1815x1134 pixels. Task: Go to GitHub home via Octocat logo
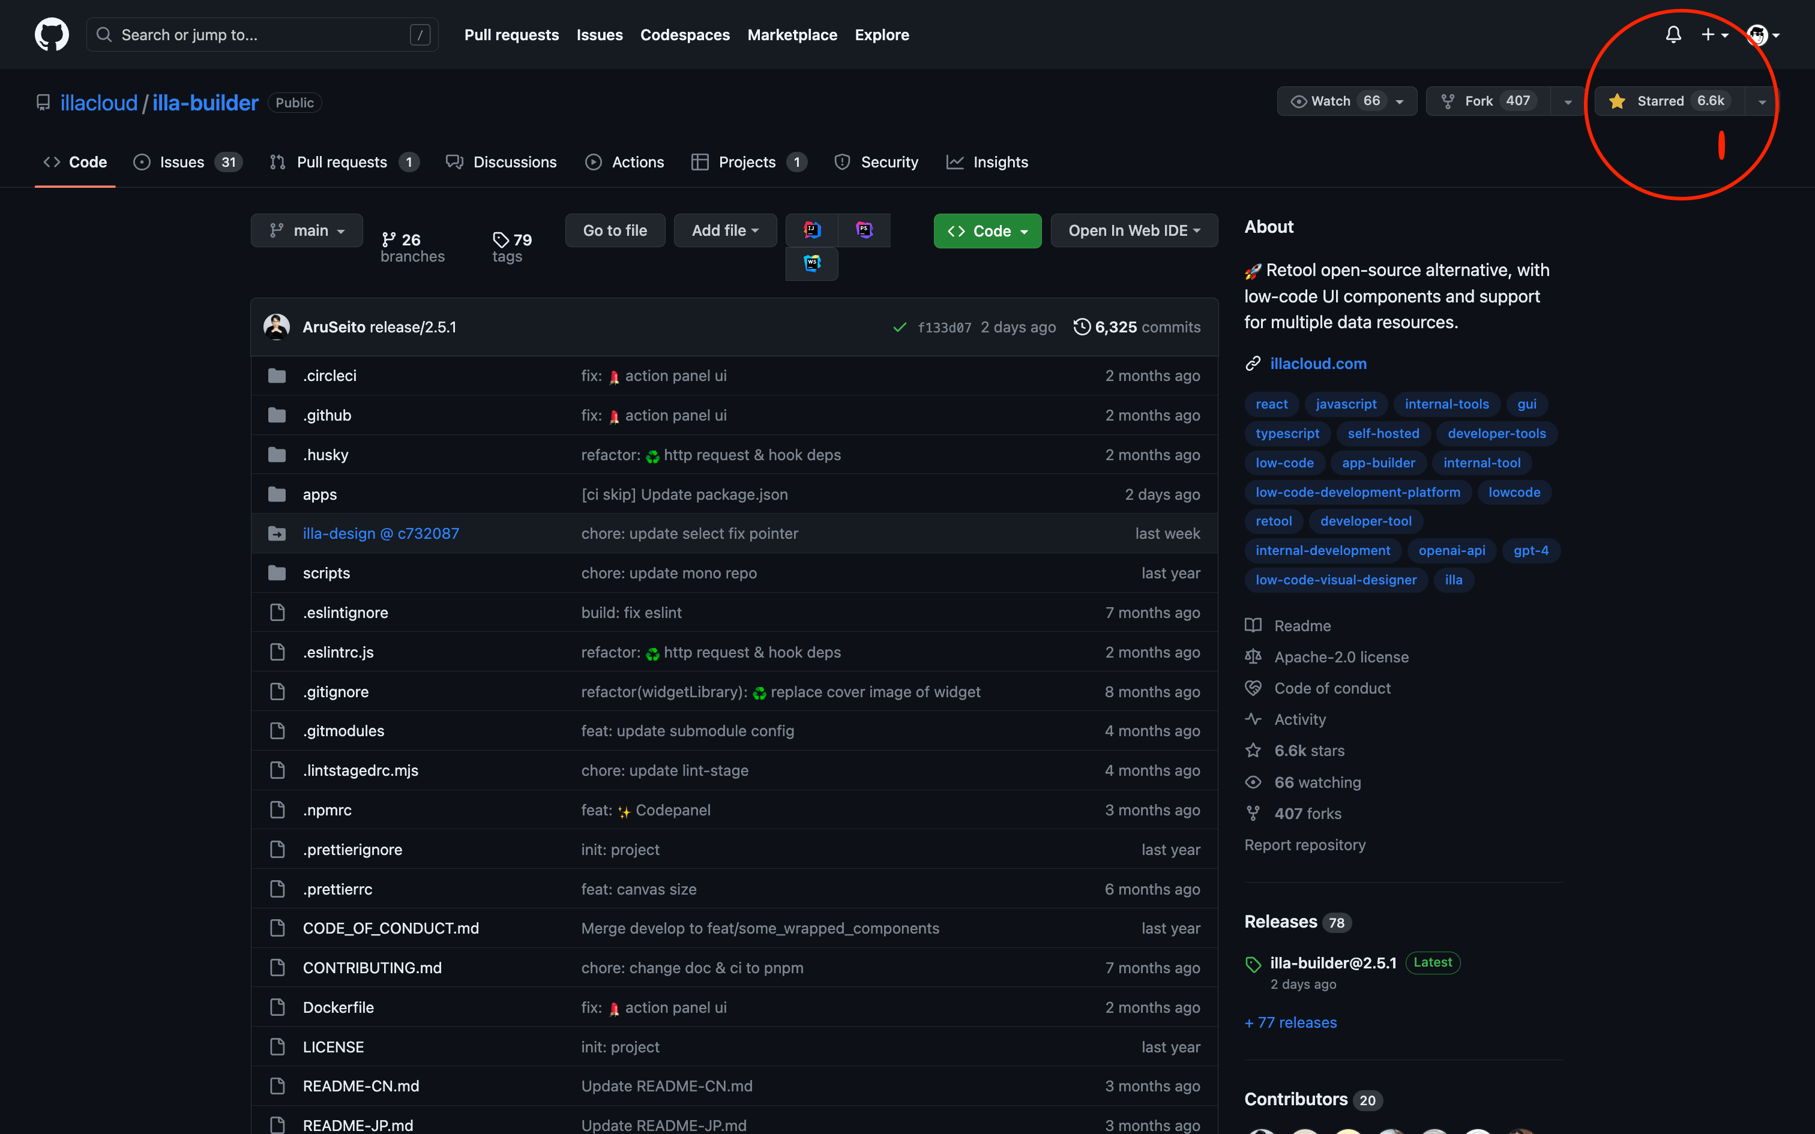click(x=52, y=35)
